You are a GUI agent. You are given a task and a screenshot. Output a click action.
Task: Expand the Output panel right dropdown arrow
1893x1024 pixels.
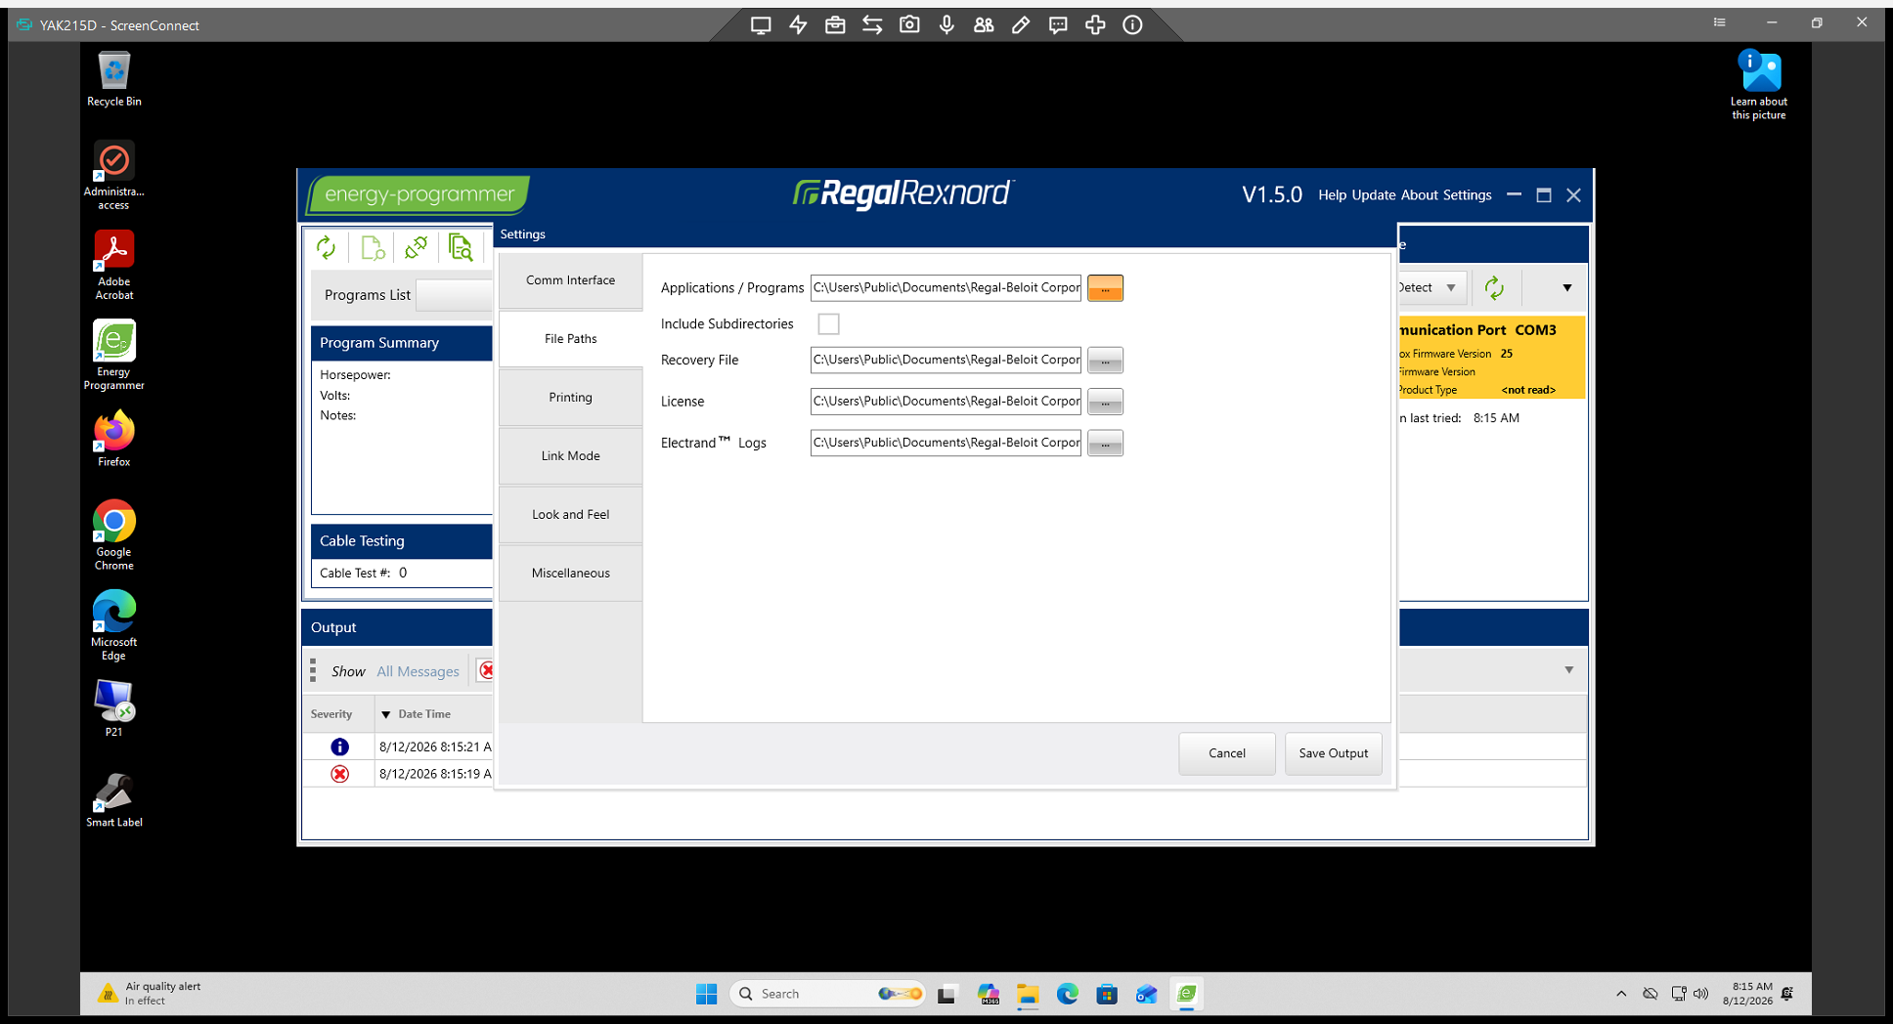pyautogui.click(x=1568, y=670)
